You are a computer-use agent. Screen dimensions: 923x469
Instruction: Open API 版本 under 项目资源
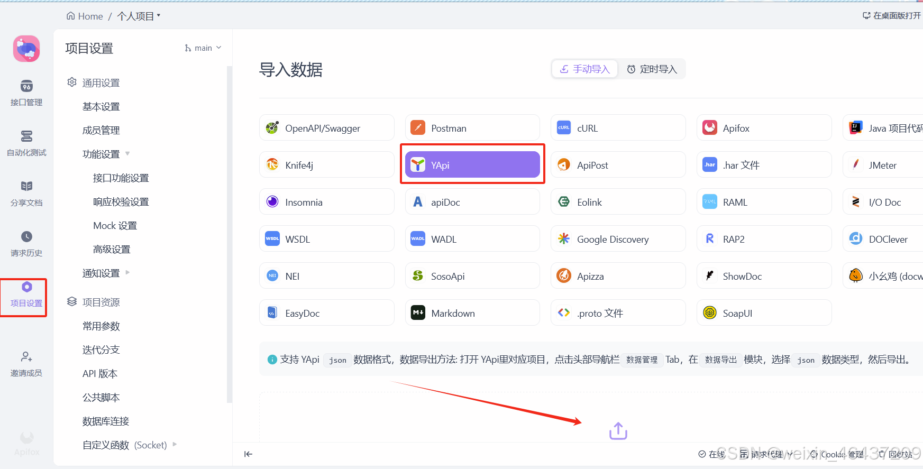click(100, 374)
